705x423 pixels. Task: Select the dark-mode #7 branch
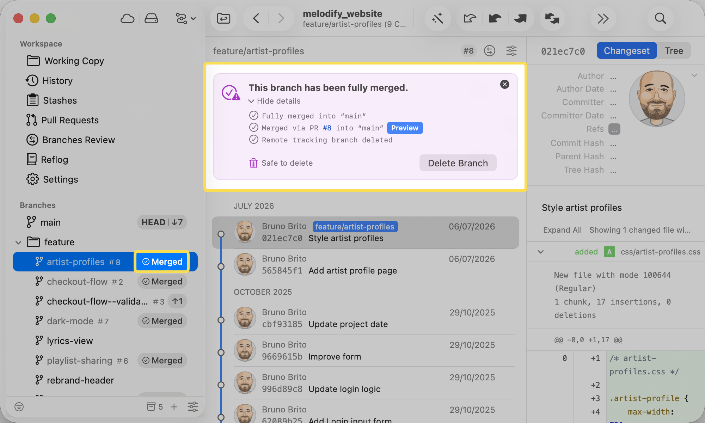click(x=105, y=321)
